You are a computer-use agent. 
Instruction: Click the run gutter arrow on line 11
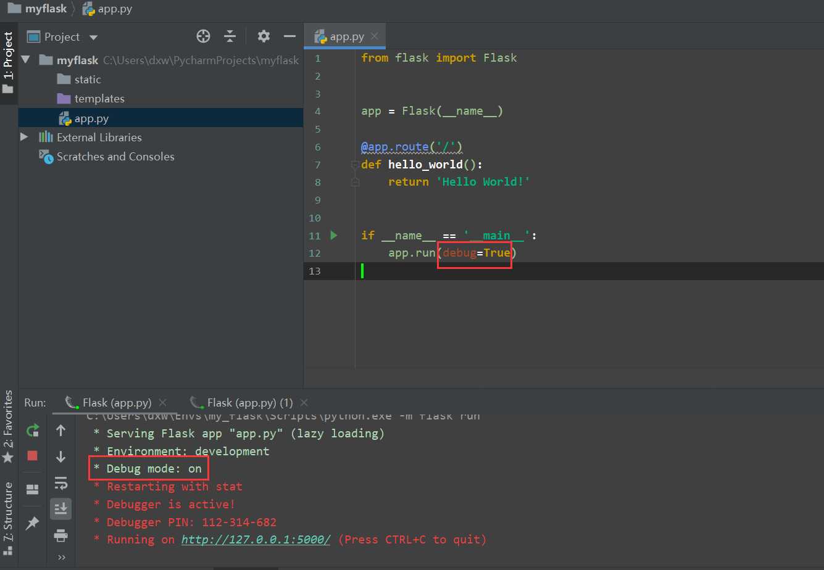334,235
